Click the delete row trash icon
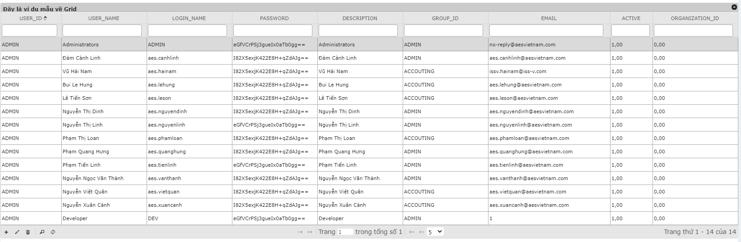Screen dimensions: 741x242 pos(28,232)
